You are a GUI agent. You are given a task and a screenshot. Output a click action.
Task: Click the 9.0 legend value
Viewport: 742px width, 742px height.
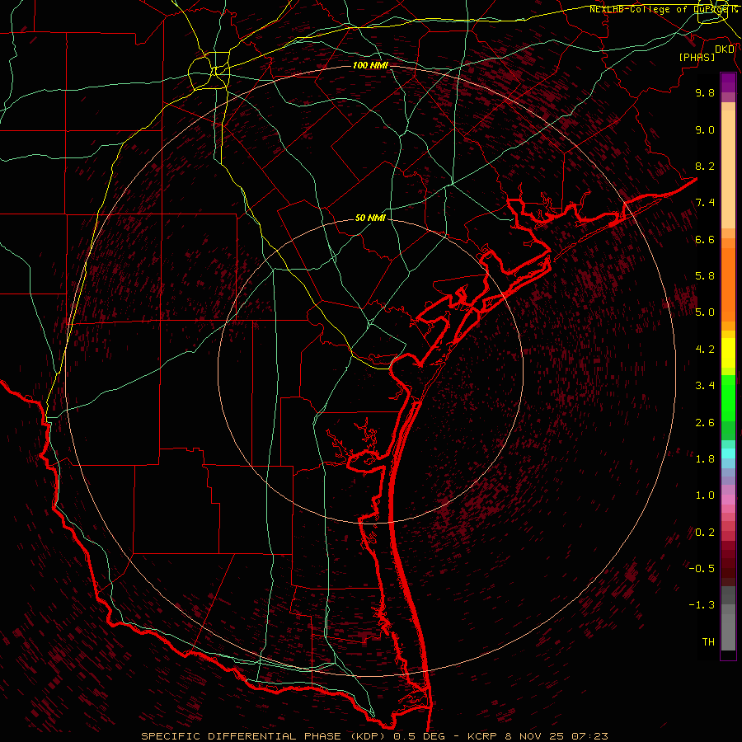[705, 129]
